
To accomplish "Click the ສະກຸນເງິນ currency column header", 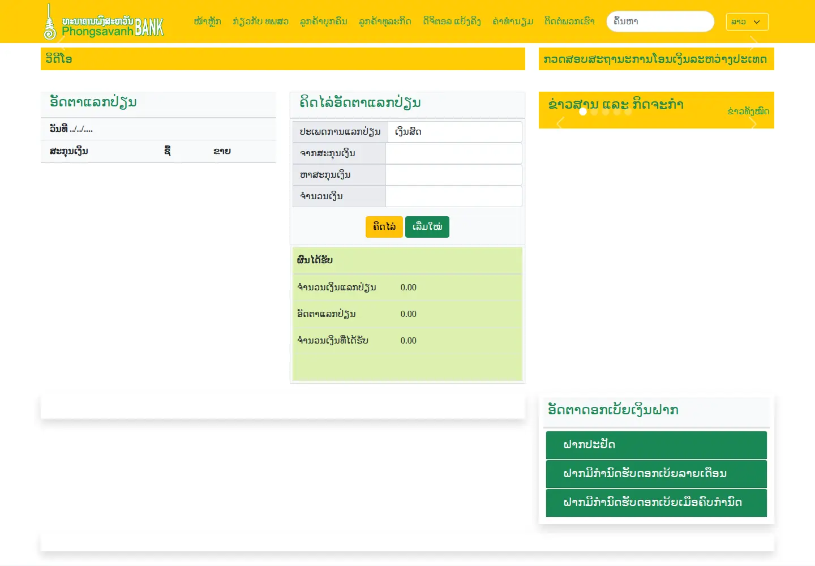I will point(68,151).
